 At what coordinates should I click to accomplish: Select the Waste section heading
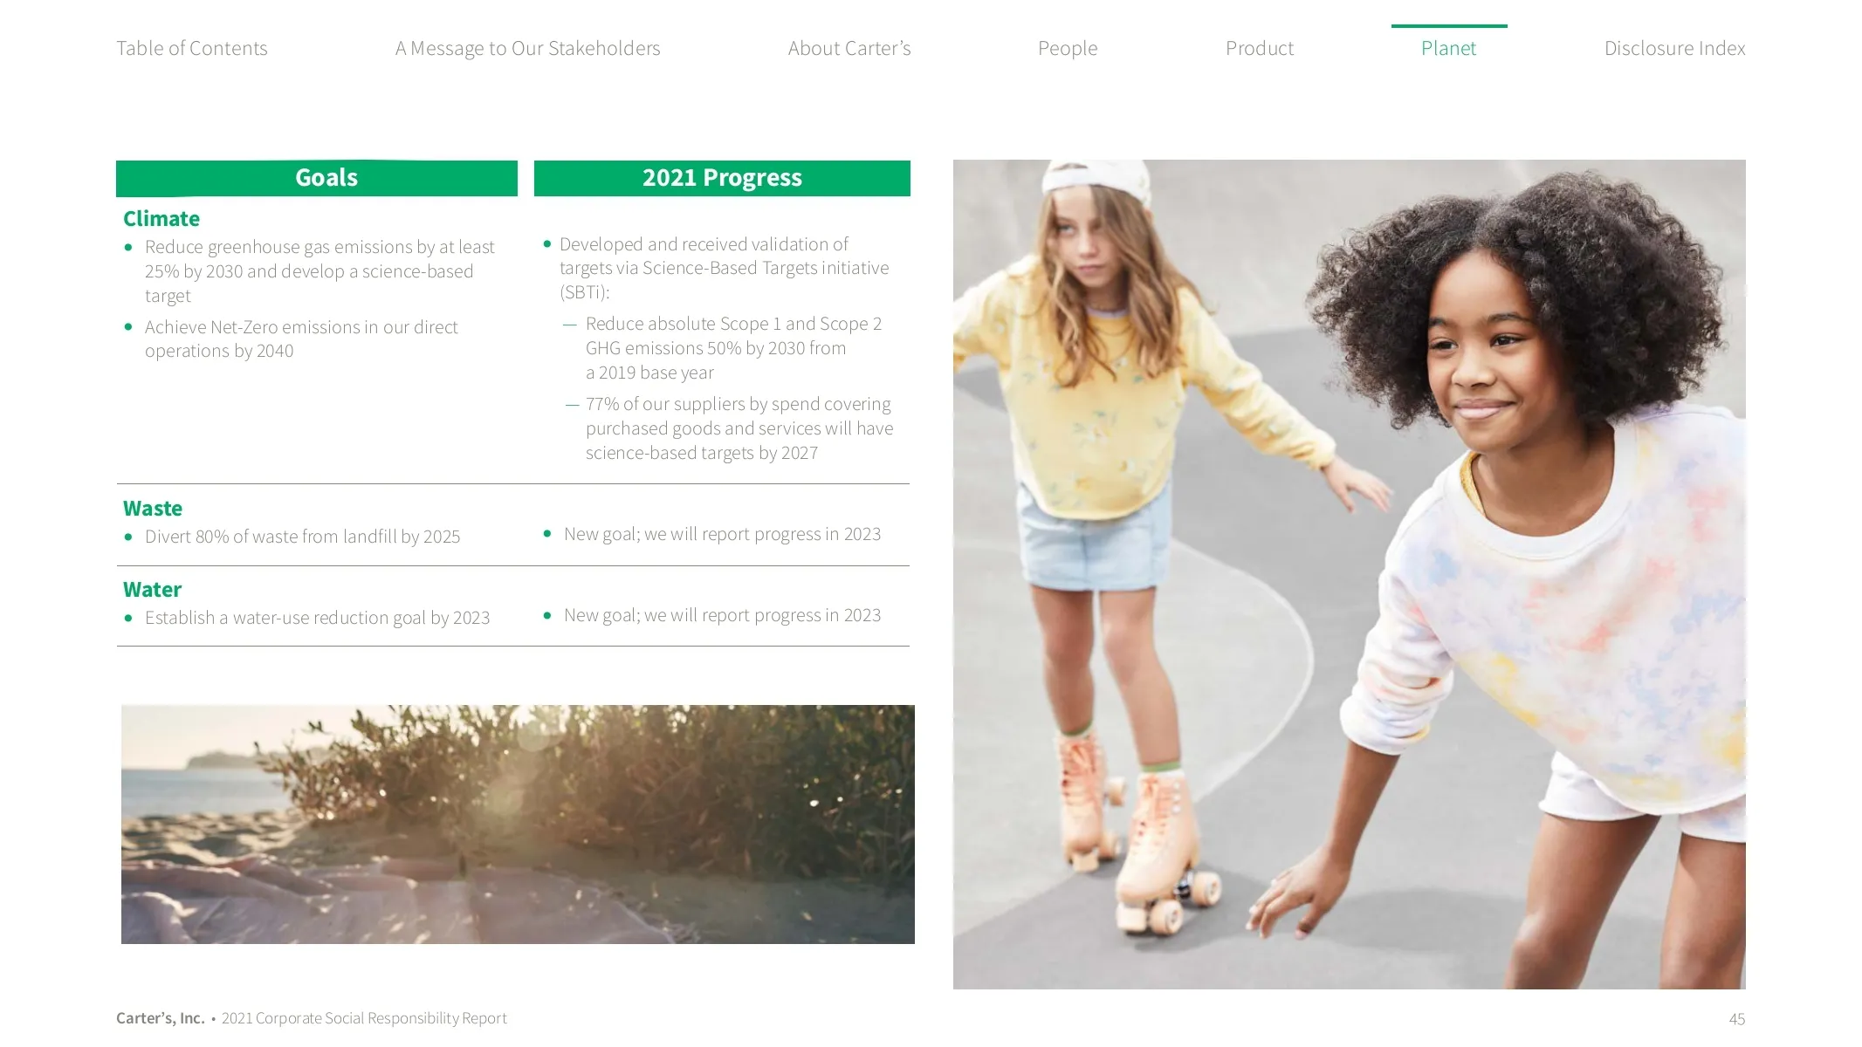(153, 509)
